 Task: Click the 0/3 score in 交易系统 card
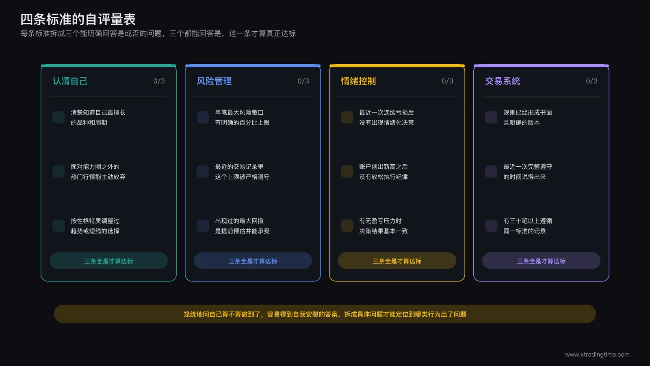pos(592,81)
